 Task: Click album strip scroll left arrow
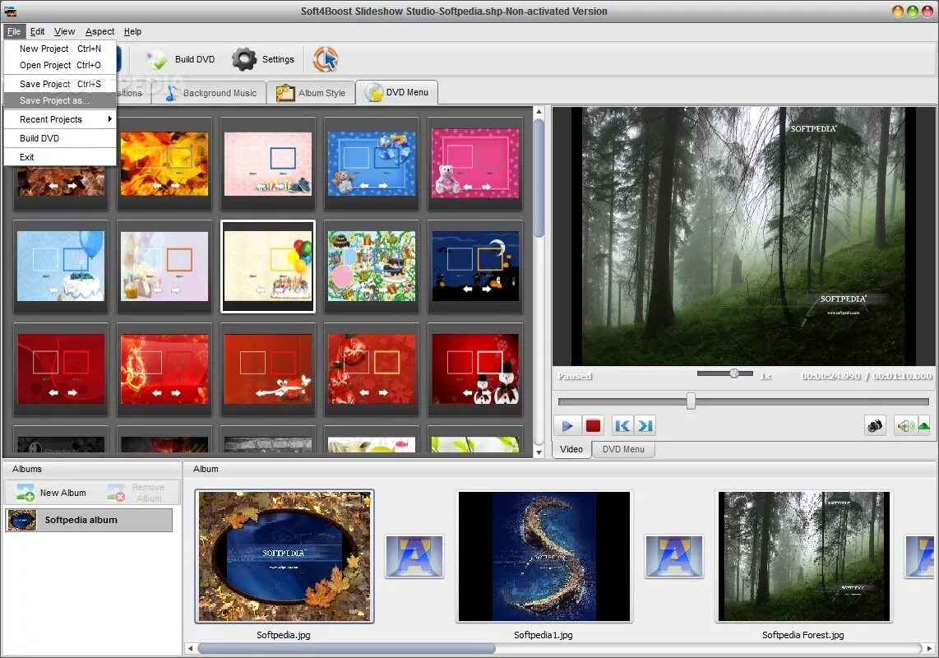[x=191, y=648]
